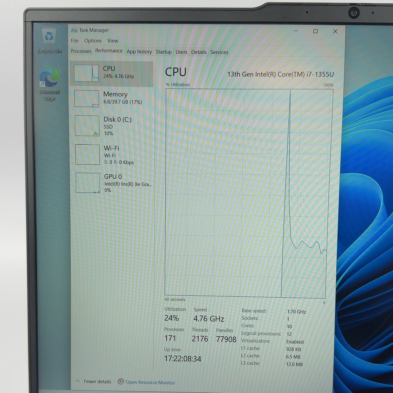Switch to the App history tab
393x393 pixels.
139,51
